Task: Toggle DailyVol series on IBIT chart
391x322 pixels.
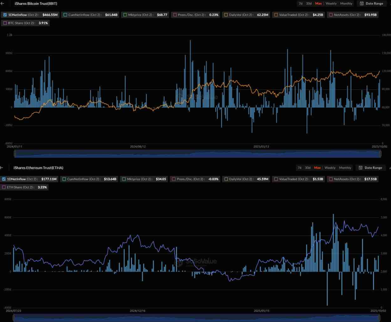Action: (226, 15)
